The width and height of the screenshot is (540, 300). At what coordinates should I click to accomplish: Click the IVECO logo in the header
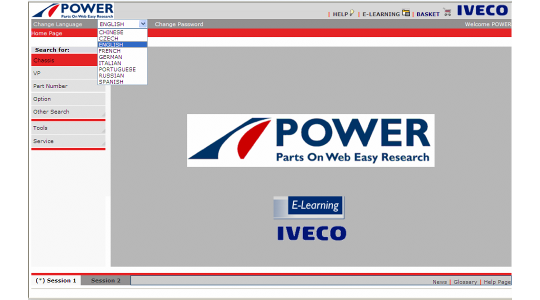482,10
